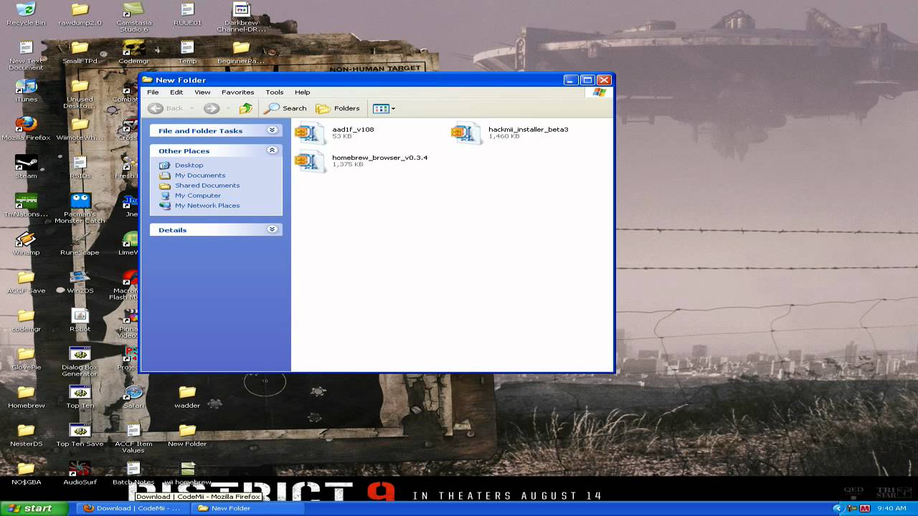Select the GlovePie desktop folder
Image resolution: width=918 pixels, height=516 pixels.
tap(26, 358)
